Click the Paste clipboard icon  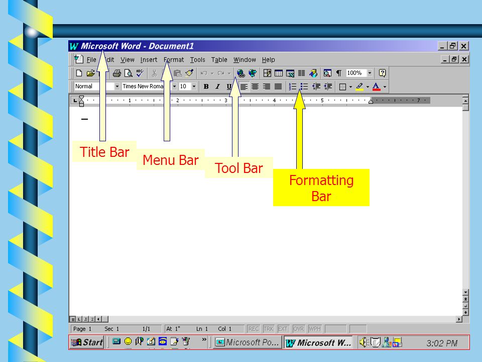(x=178, y=73)
